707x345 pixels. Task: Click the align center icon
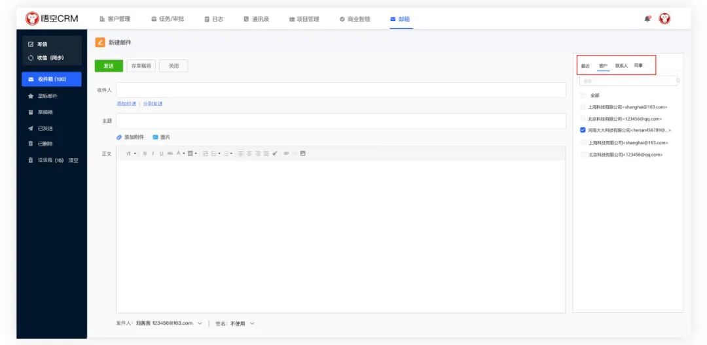pos(249,154)
